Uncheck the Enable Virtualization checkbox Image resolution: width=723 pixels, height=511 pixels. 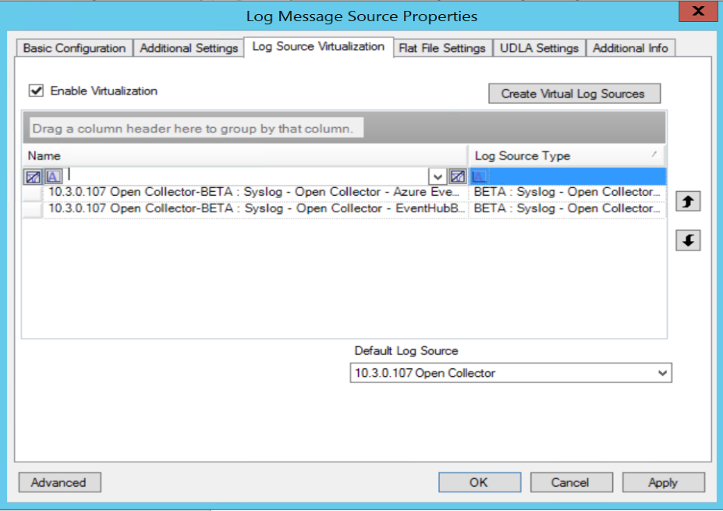pyautogui.click(x=36, y=91)
